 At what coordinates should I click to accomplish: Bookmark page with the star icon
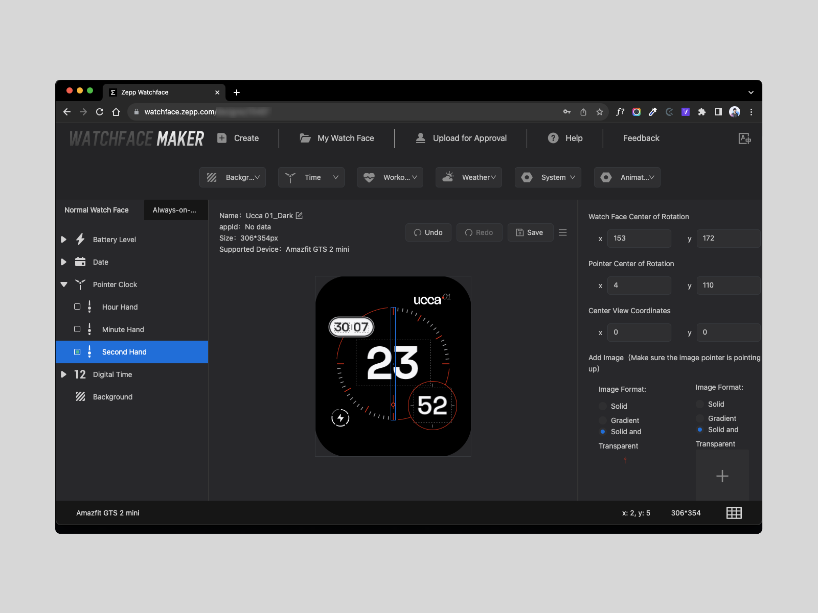(600, 112)
